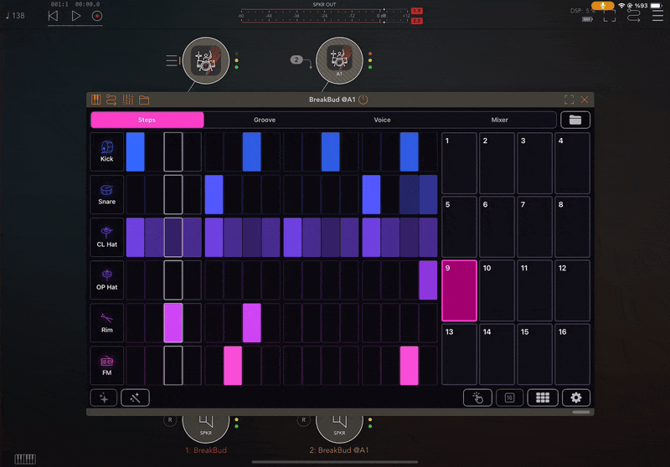Select the Snare drum track icon

pos(107,194)
